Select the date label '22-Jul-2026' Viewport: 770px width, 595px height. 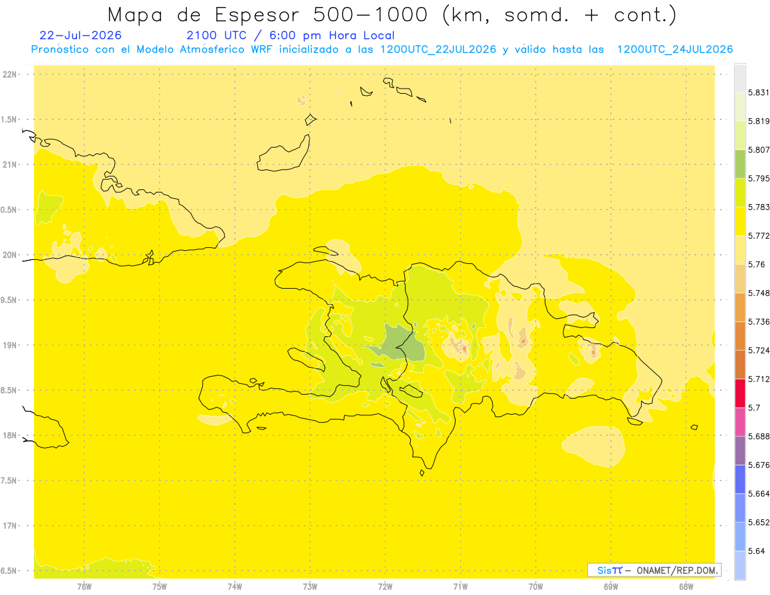click(x=80, y=35)
